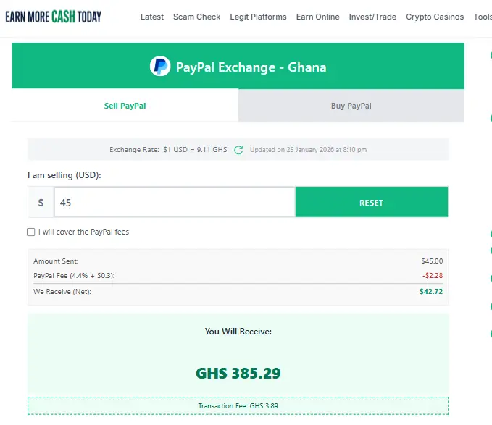Switch to the Buy PayPal tab
The image size is (492, 425).
point(351,106)
